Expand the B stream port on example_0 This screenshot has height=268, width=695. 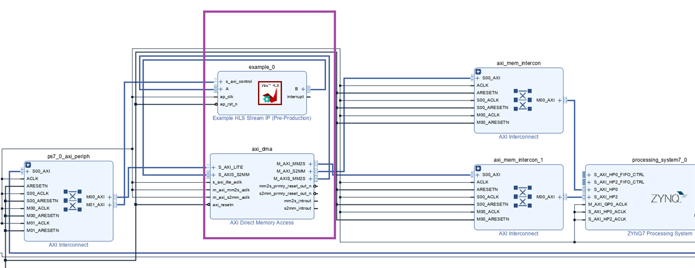coord(303,89)
